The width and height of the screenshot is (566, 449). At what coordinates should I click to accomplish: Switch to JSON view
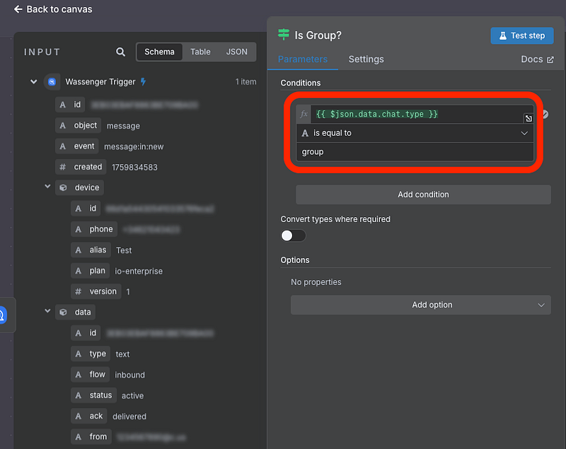237,52
